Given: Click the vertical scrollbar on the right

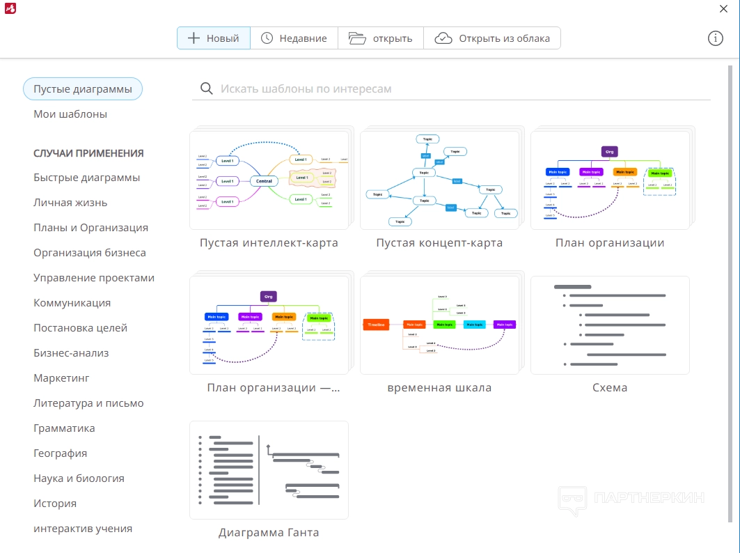Looking at the screenshot, I should pyautogui.click(x=730, y=294).
